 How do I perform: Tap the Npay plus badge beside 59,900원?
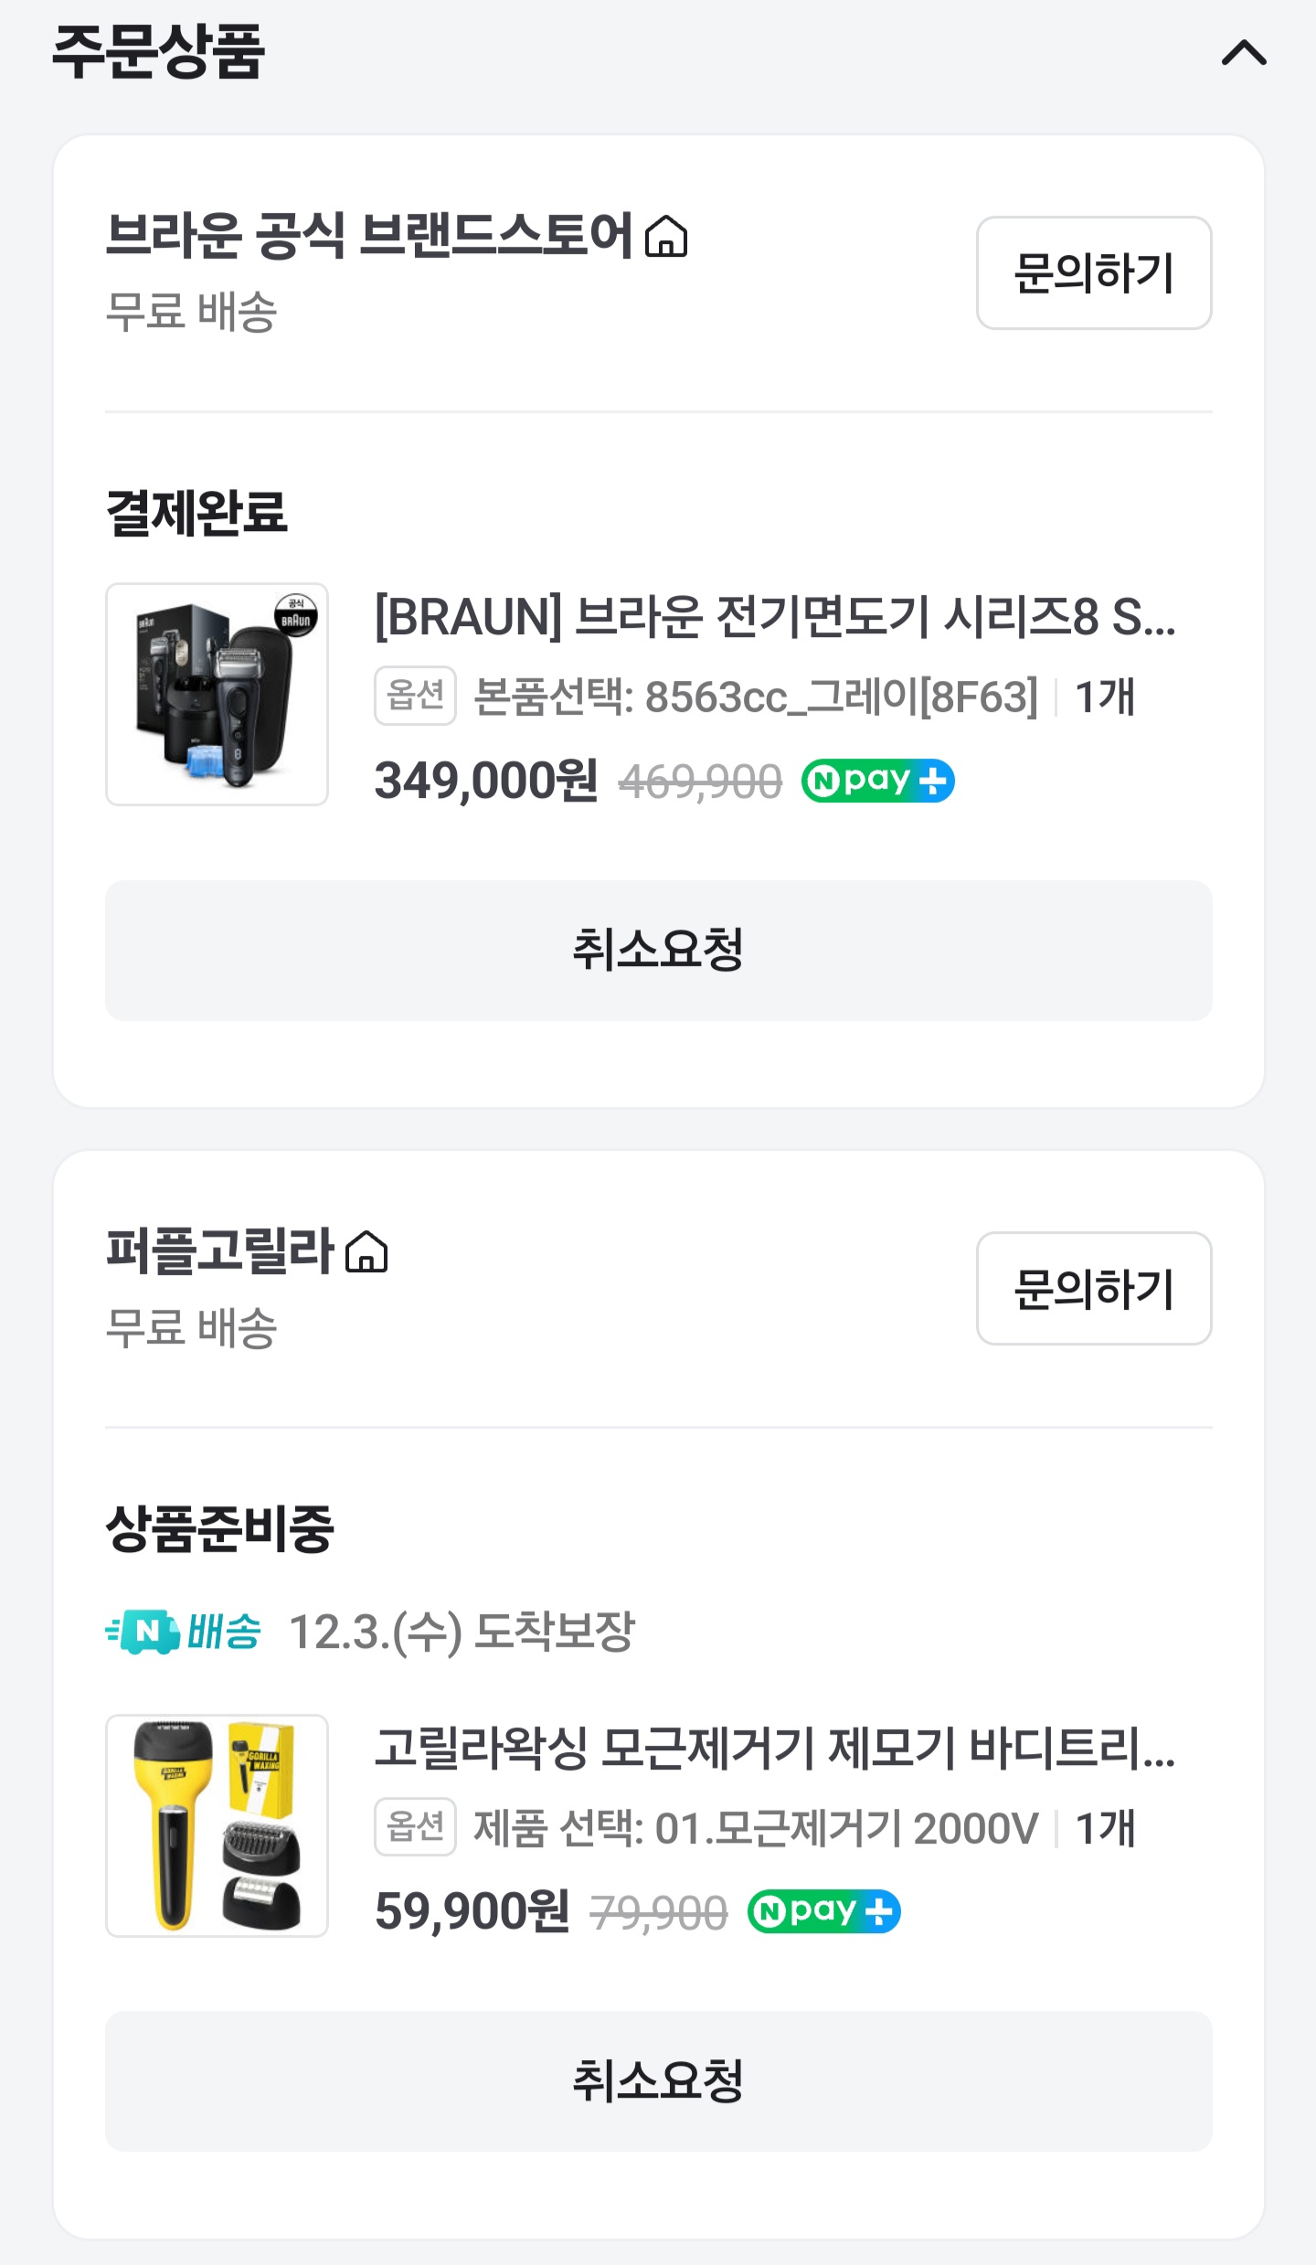coord(823,1912)
